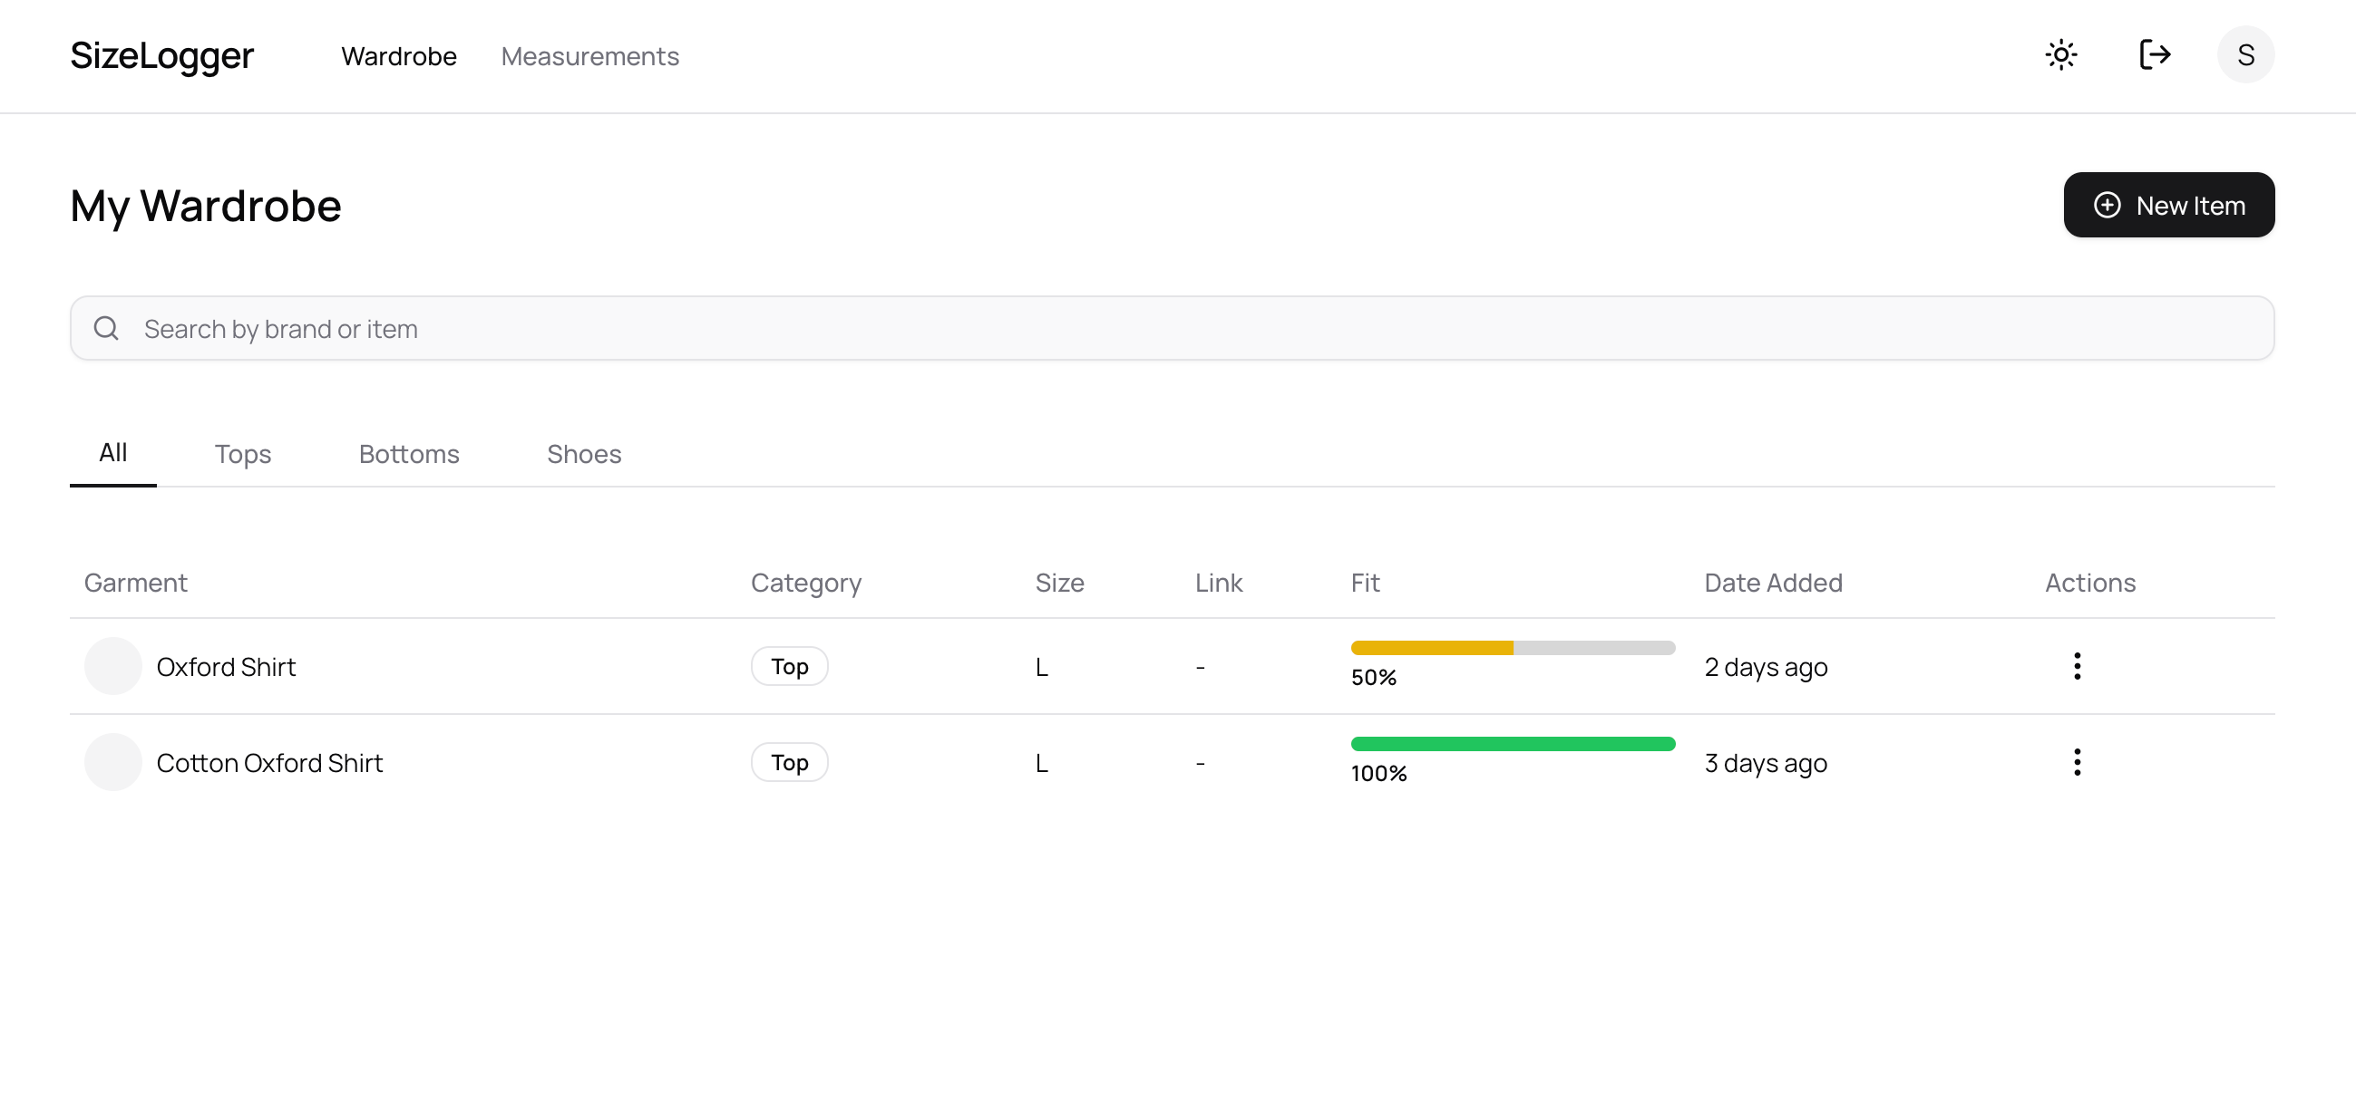Click Cotton Oxford Shirt thumbnail placeholder
Image resolution: width=2356 pixels, height=1120 pixels.
[x=112, y=762]
